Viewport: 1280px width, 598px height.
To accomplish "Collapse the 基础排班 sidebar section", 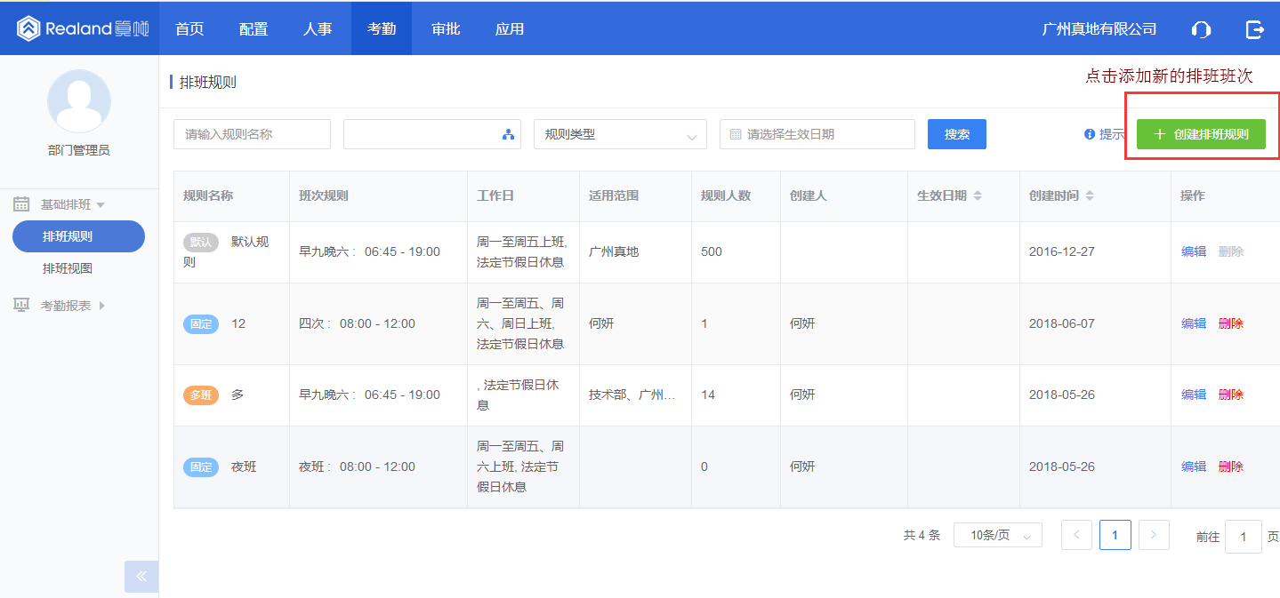I will coord(66,204).
